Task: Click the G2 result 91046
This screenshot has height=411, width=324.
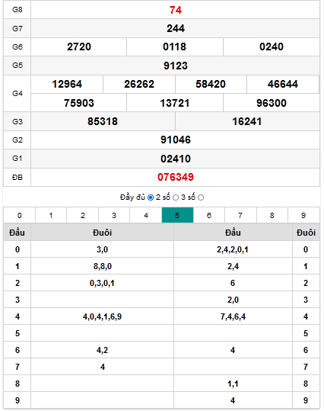Action: (176, 140)
